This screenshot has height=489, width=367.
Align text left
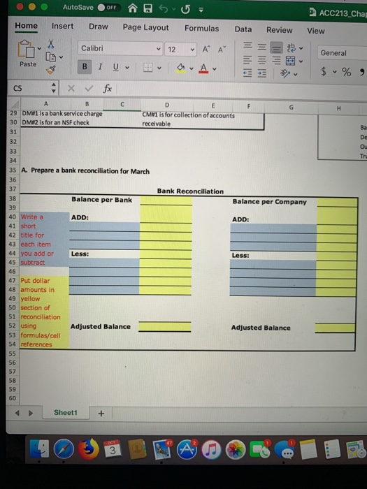coord(247,59)
